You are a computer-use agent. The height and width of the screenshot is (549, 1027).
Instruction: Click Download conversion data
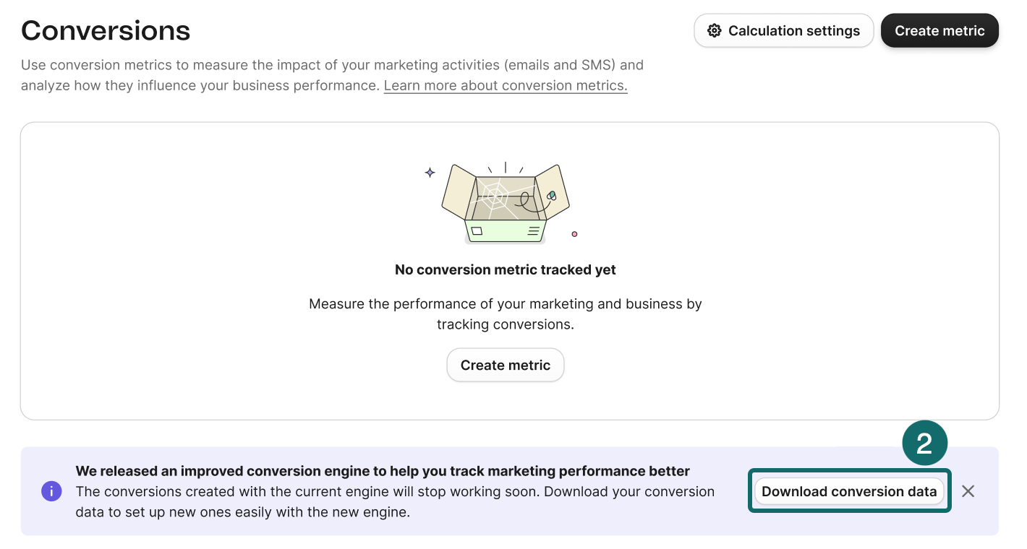(849, 490)
